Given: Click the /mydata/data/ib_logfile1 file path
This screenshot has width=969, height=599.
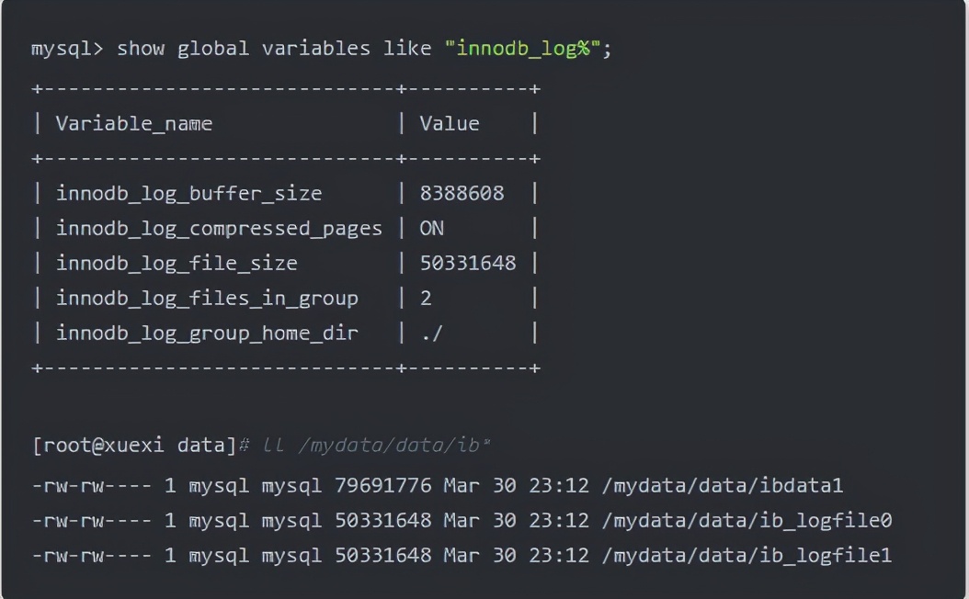Looking at the screenshot, I should [747, 556].
